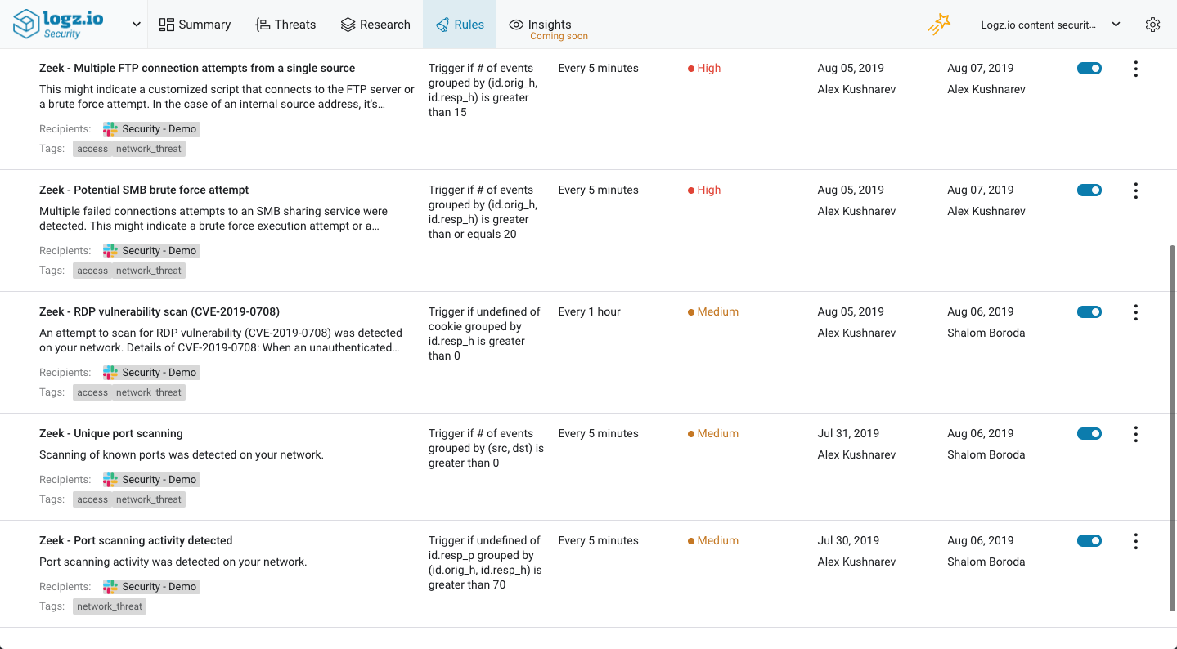Click Medium severity of RDP vulnerability scan rule
The width and height of the screenshot is (1177, 649).
click(x=713, y=311)
